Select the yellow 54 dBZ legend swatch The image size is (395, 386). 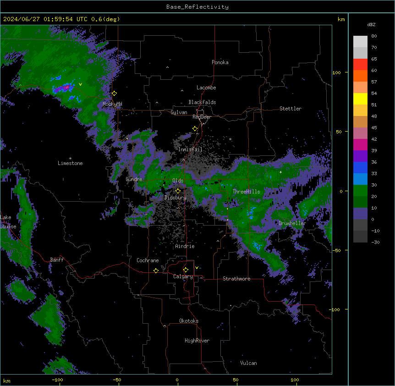[x=360, y=99]
